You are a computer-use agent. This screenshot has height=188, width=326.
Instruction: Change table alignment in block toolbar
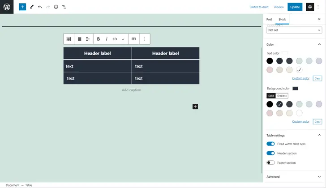click(x=79, y=39)
